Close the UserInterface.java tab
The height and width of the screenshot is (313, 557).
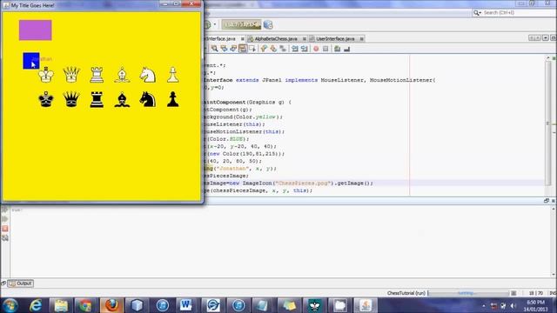(362, 38)
